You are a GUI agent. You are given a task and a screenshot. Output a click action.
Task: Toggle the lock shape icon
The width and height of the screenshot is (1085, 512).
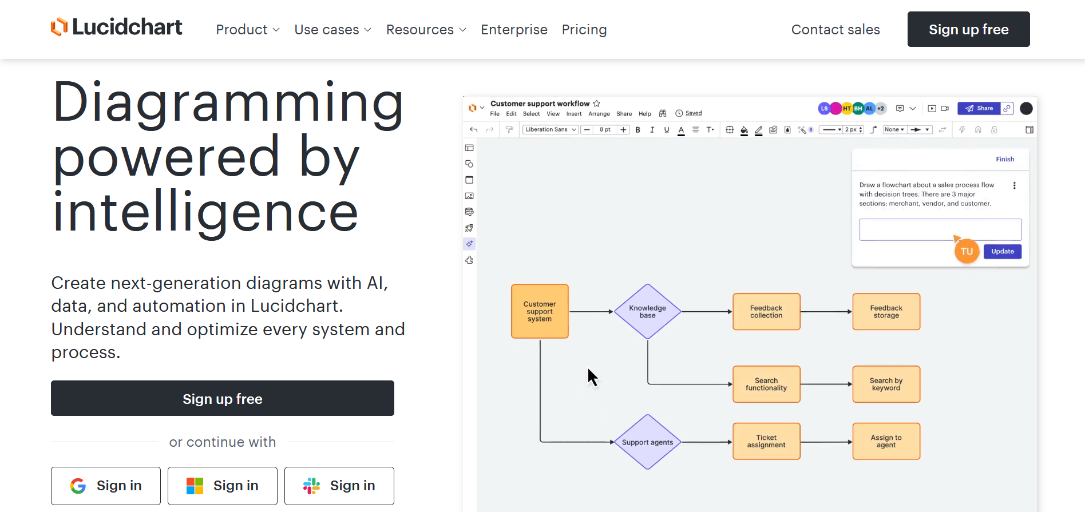coord(994,130)
